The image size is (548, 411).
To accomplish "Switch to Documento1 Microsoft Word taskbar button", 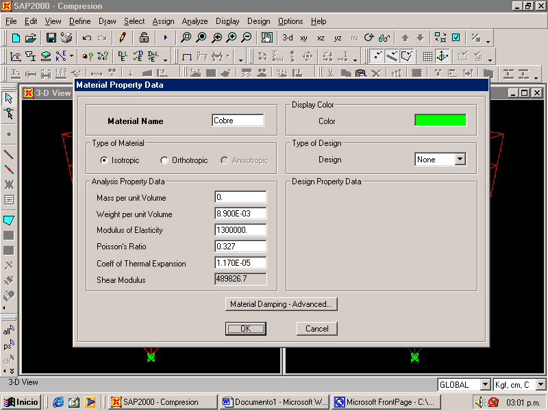I will click(275, 402).
